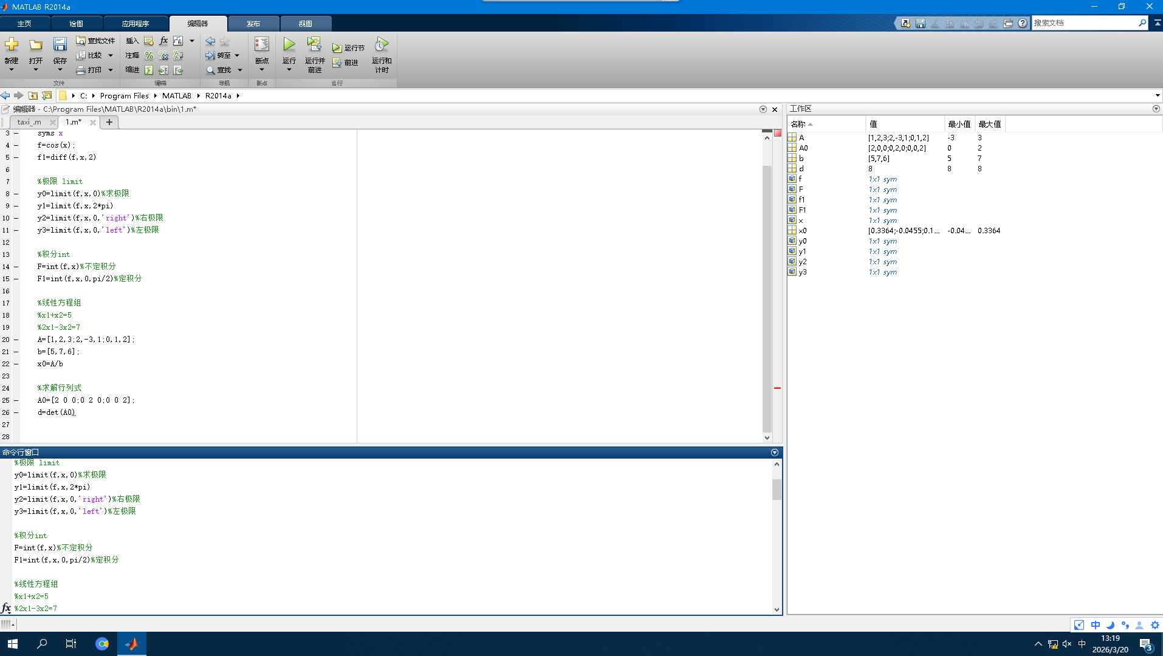Click the Advance (前进) button
This screenshot has width=1163, height=656.
pyautogui.click(x=346, y=63)
